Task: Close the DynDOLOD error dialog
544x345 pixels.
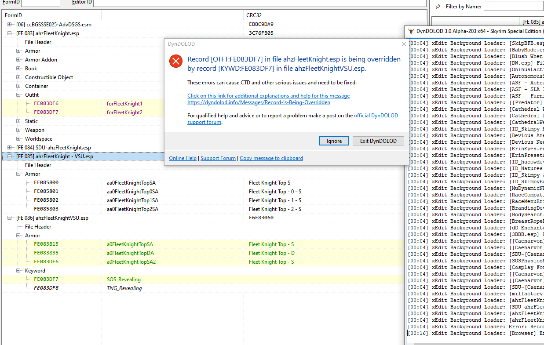Action: click(x=404, y=44)
